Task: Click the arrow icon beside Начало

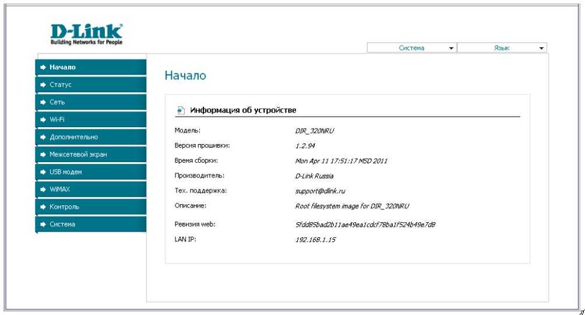Action: click(43, 67)
